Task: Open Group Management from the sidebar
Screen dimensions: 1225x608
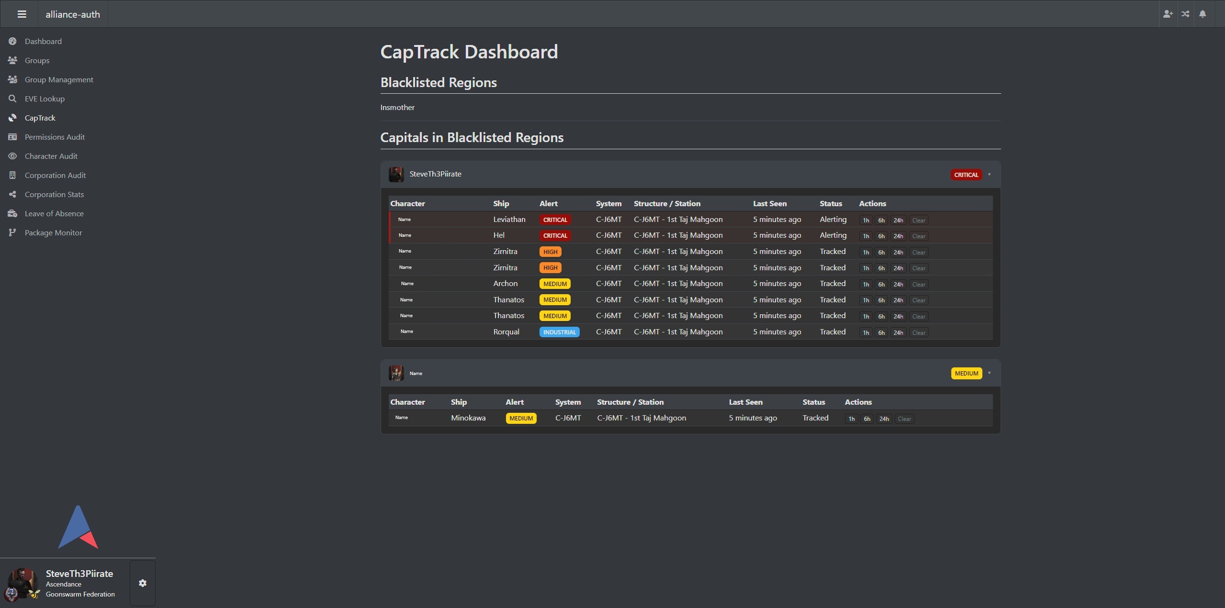Action: (59, 79)
